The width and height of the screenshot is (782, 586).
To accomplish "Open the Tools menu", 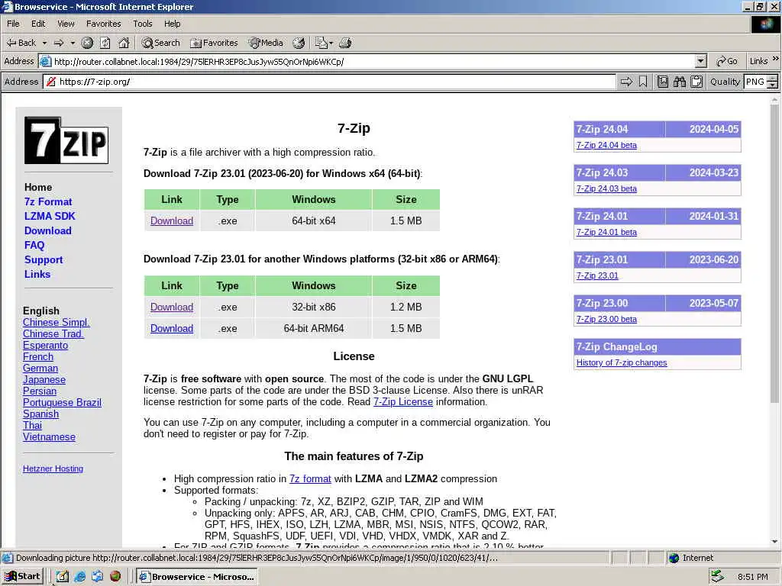I will tap(142, 24).
